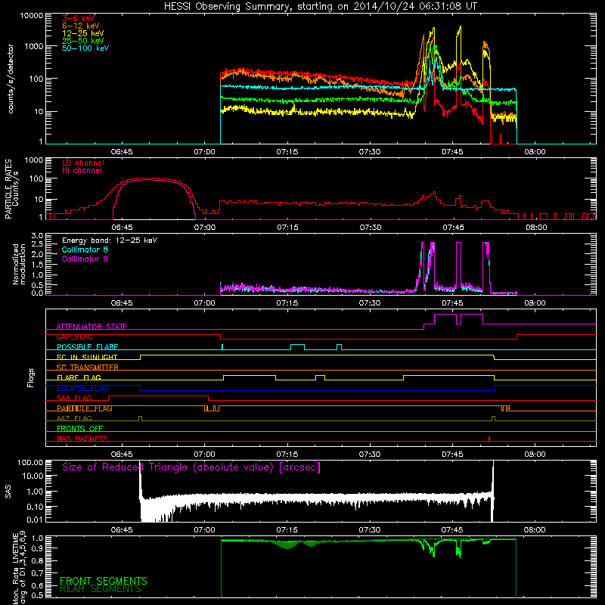The height and width of the screenshot is (605, 605).
Task: Click the HI channel legend label
Action: click(x=82, y=170)
